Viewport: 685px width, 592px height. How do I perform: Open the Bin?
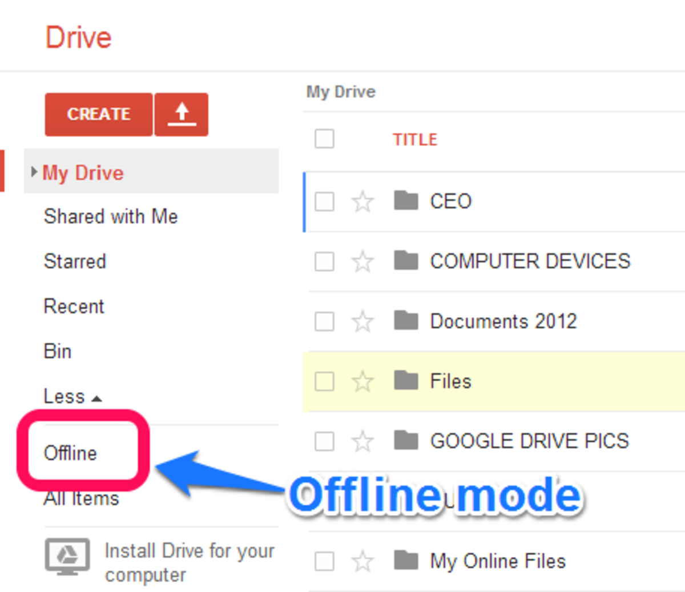tap(58, 351)
